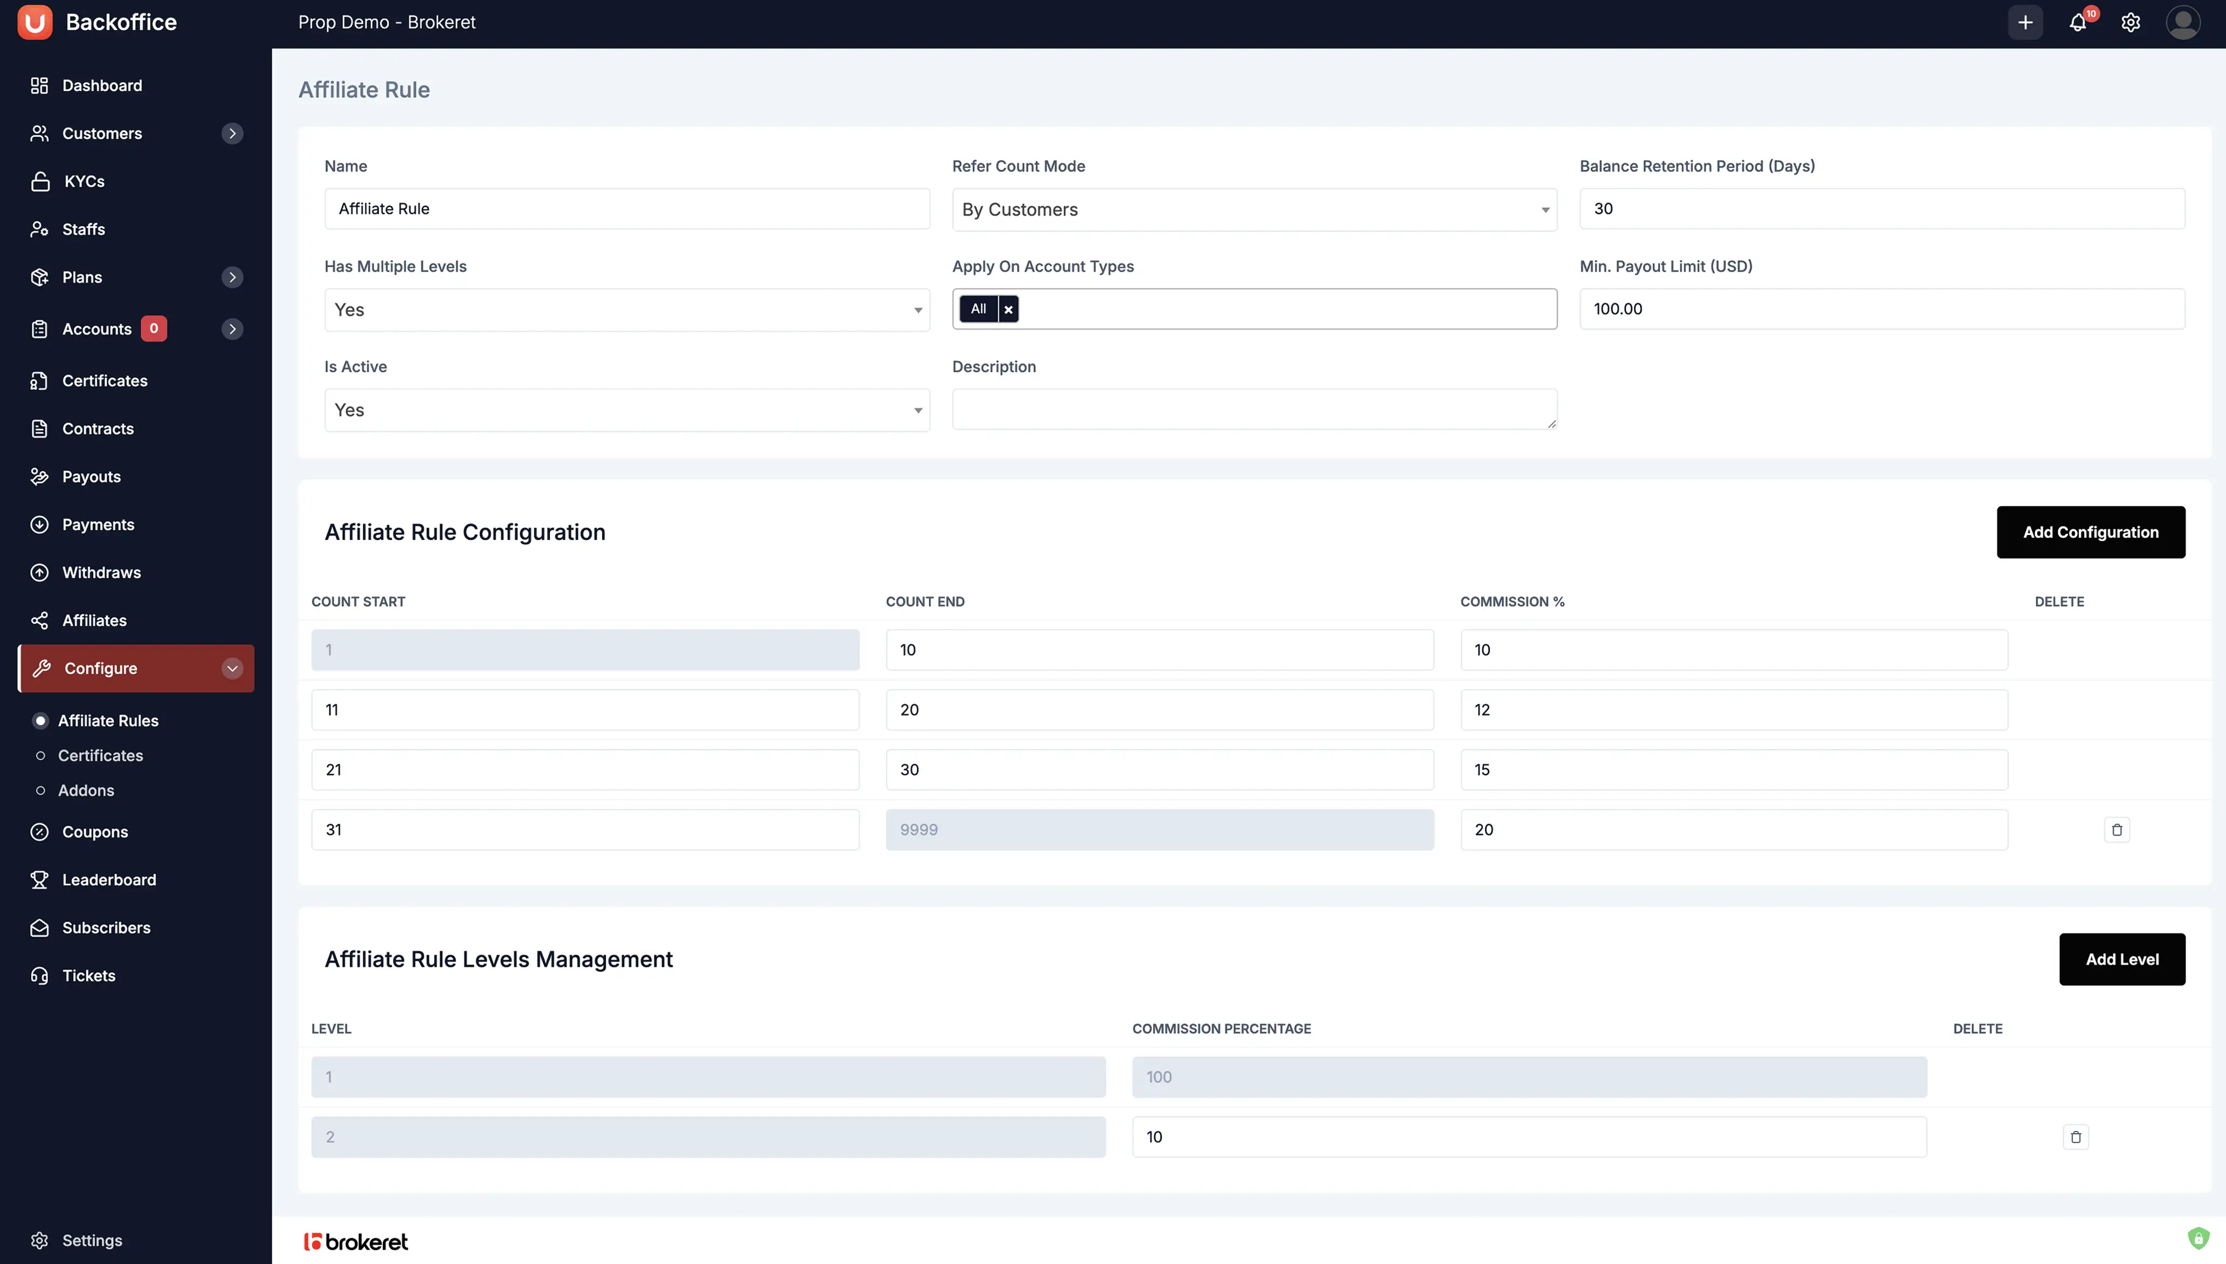Image resolution: width=2226 pixels, height=1264 pixels.
Task: Remove the All account type chip
Action: (x=1009, y=308)
